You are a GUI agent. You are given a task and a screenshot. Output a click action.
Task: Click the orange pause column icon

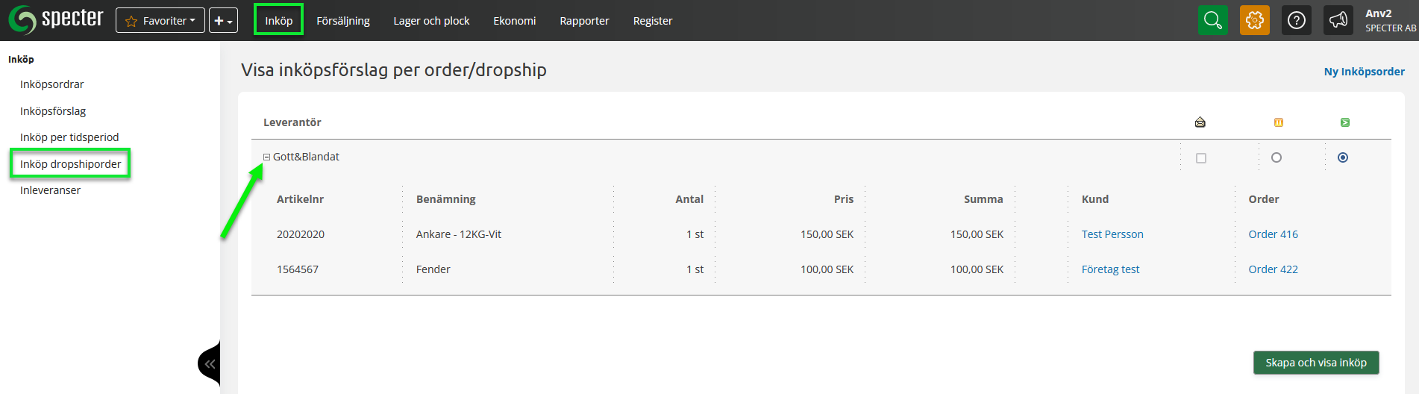click(x=1278, y=122)
